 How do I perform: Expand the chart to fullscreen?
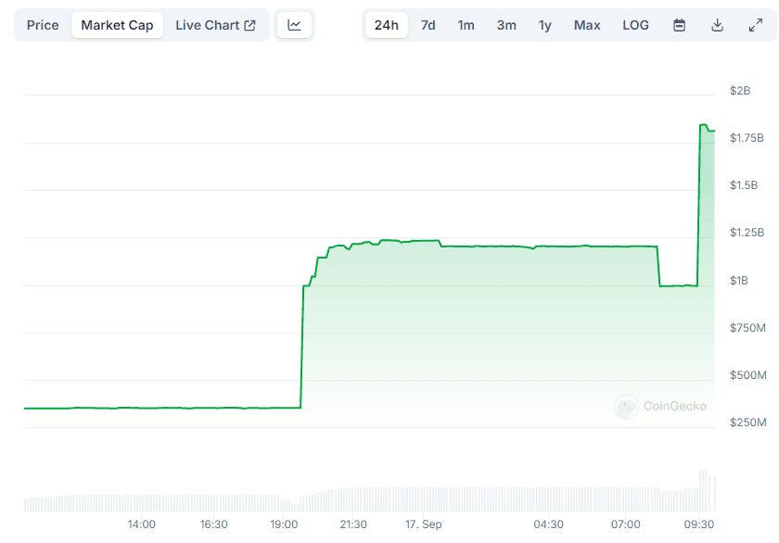coord(755,25)
